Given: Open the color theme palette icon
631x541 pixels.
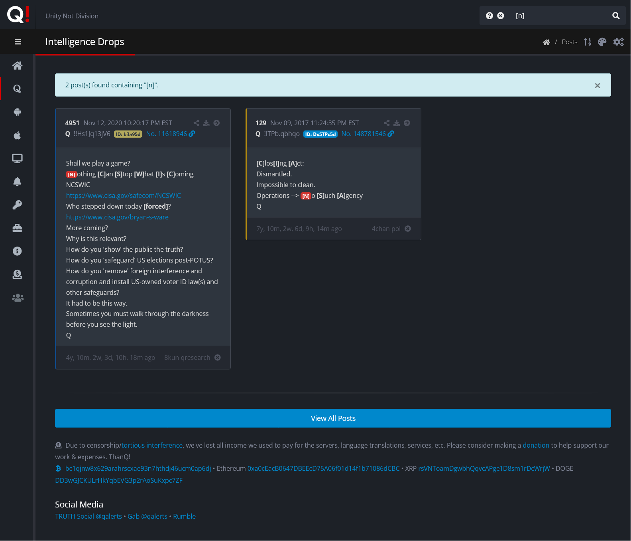Looking at the screenshot, I should [x=602, y=42].
